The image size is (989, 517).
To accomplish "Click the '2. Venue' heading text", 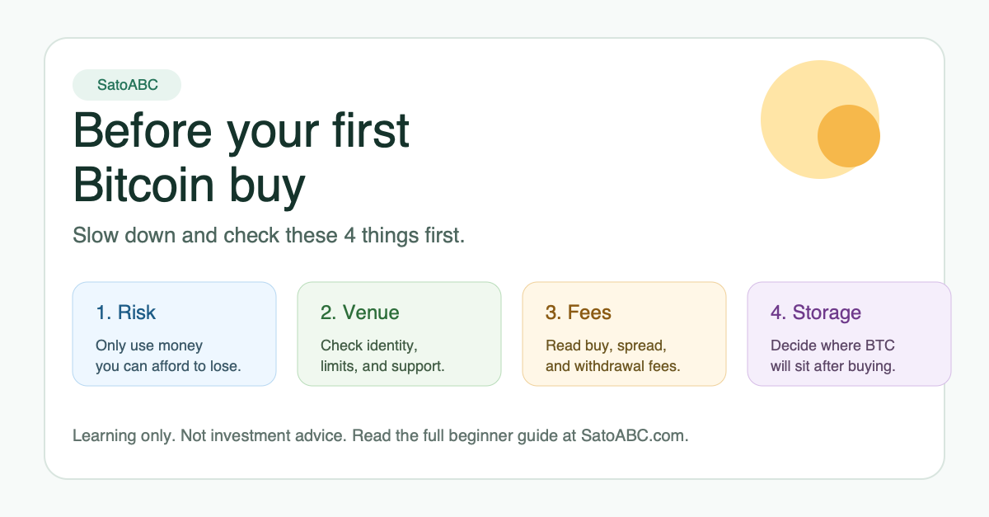I will click(359, 313).
